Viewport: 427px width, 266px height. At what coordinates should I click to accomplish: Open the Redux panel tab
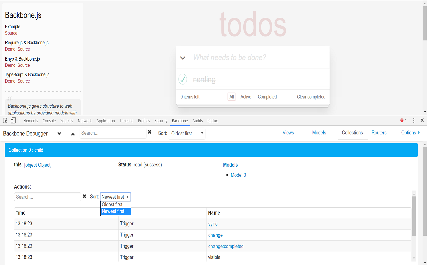212,121
